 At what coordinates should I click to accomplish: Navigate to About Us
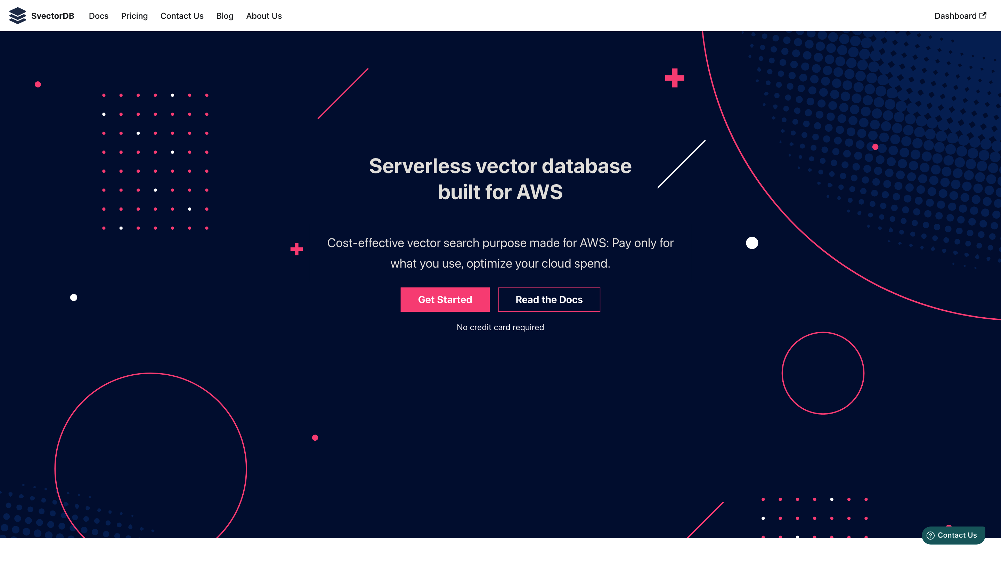(263, 16)
